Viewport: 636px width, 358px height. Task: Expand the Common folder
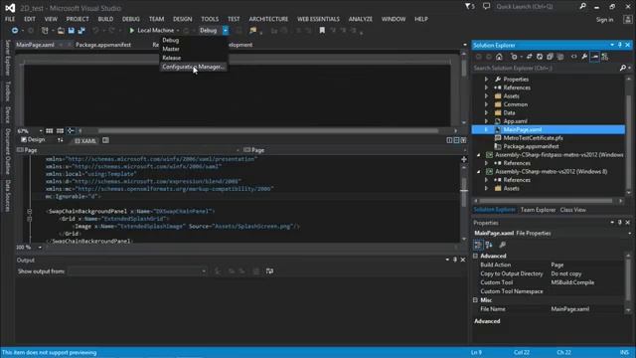coord(486,104)
